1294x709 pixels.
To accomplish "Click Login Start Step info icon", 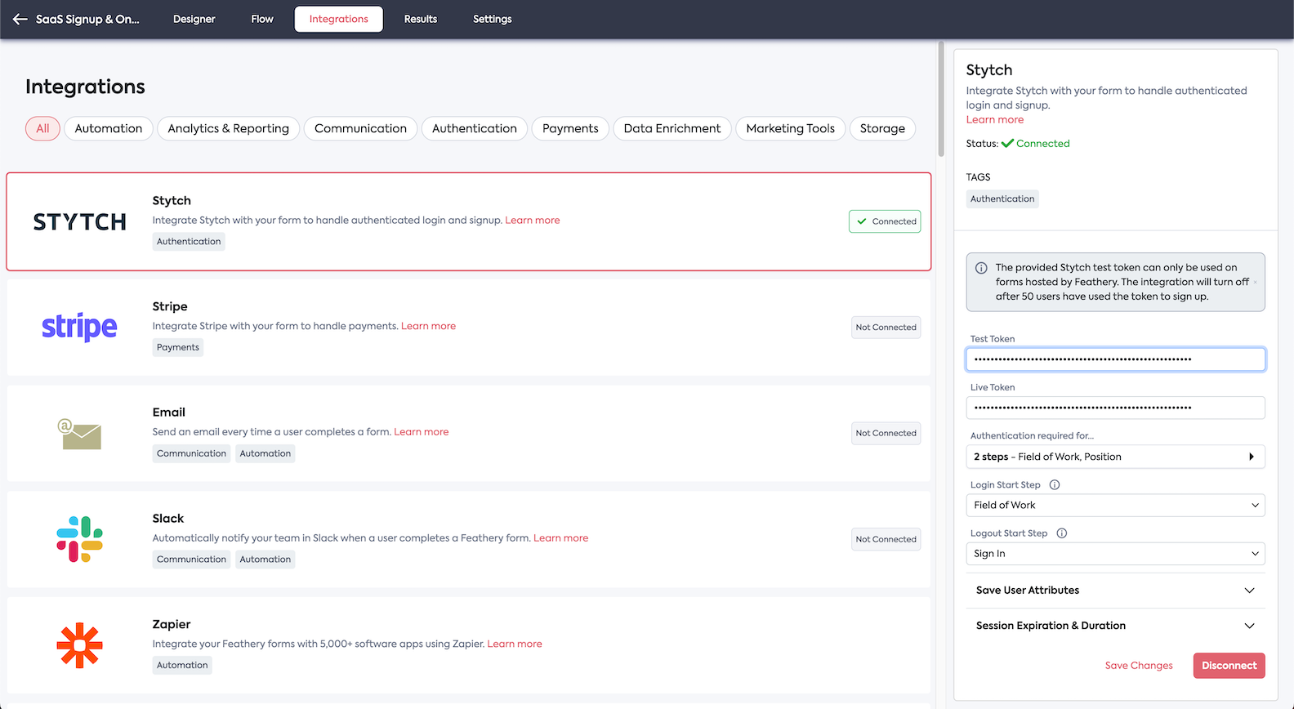I will 1055,484.
